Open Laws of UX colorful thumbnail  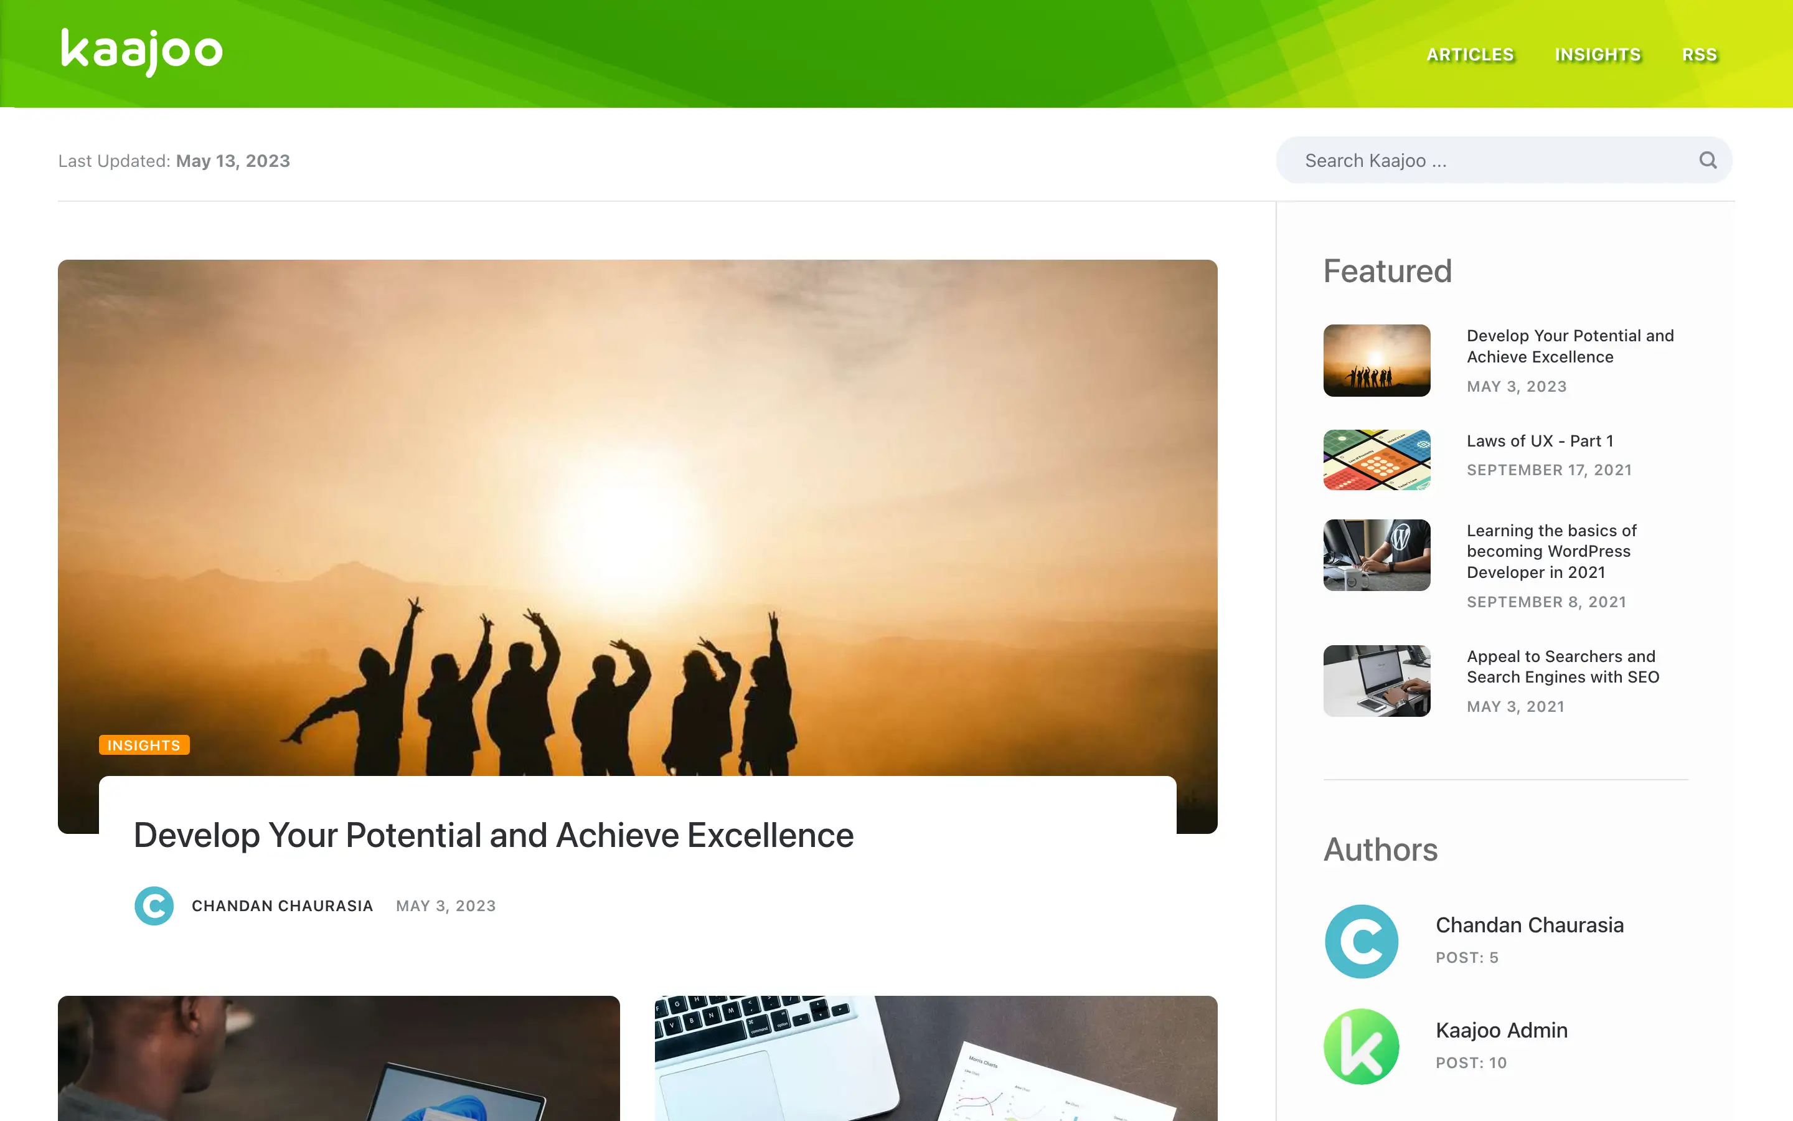click(x=1377, y=459)
